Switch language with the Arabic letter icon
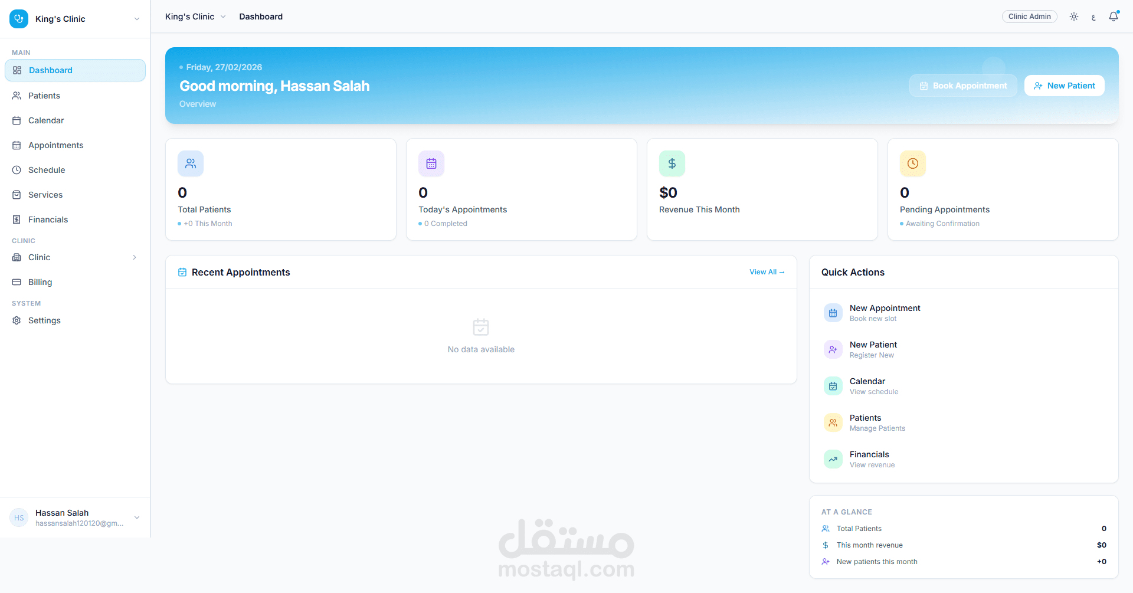1133x593 pixels. pos(1093,17)
